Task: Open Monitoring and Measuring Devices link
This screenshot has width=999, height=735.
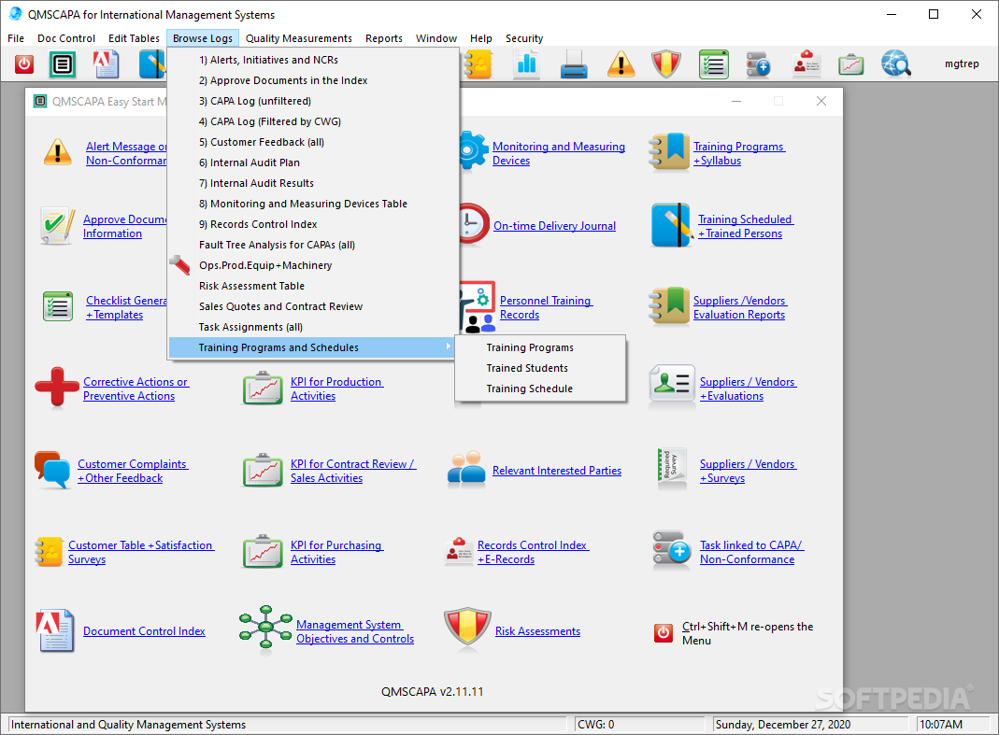Action: click(x=559, y=153)
